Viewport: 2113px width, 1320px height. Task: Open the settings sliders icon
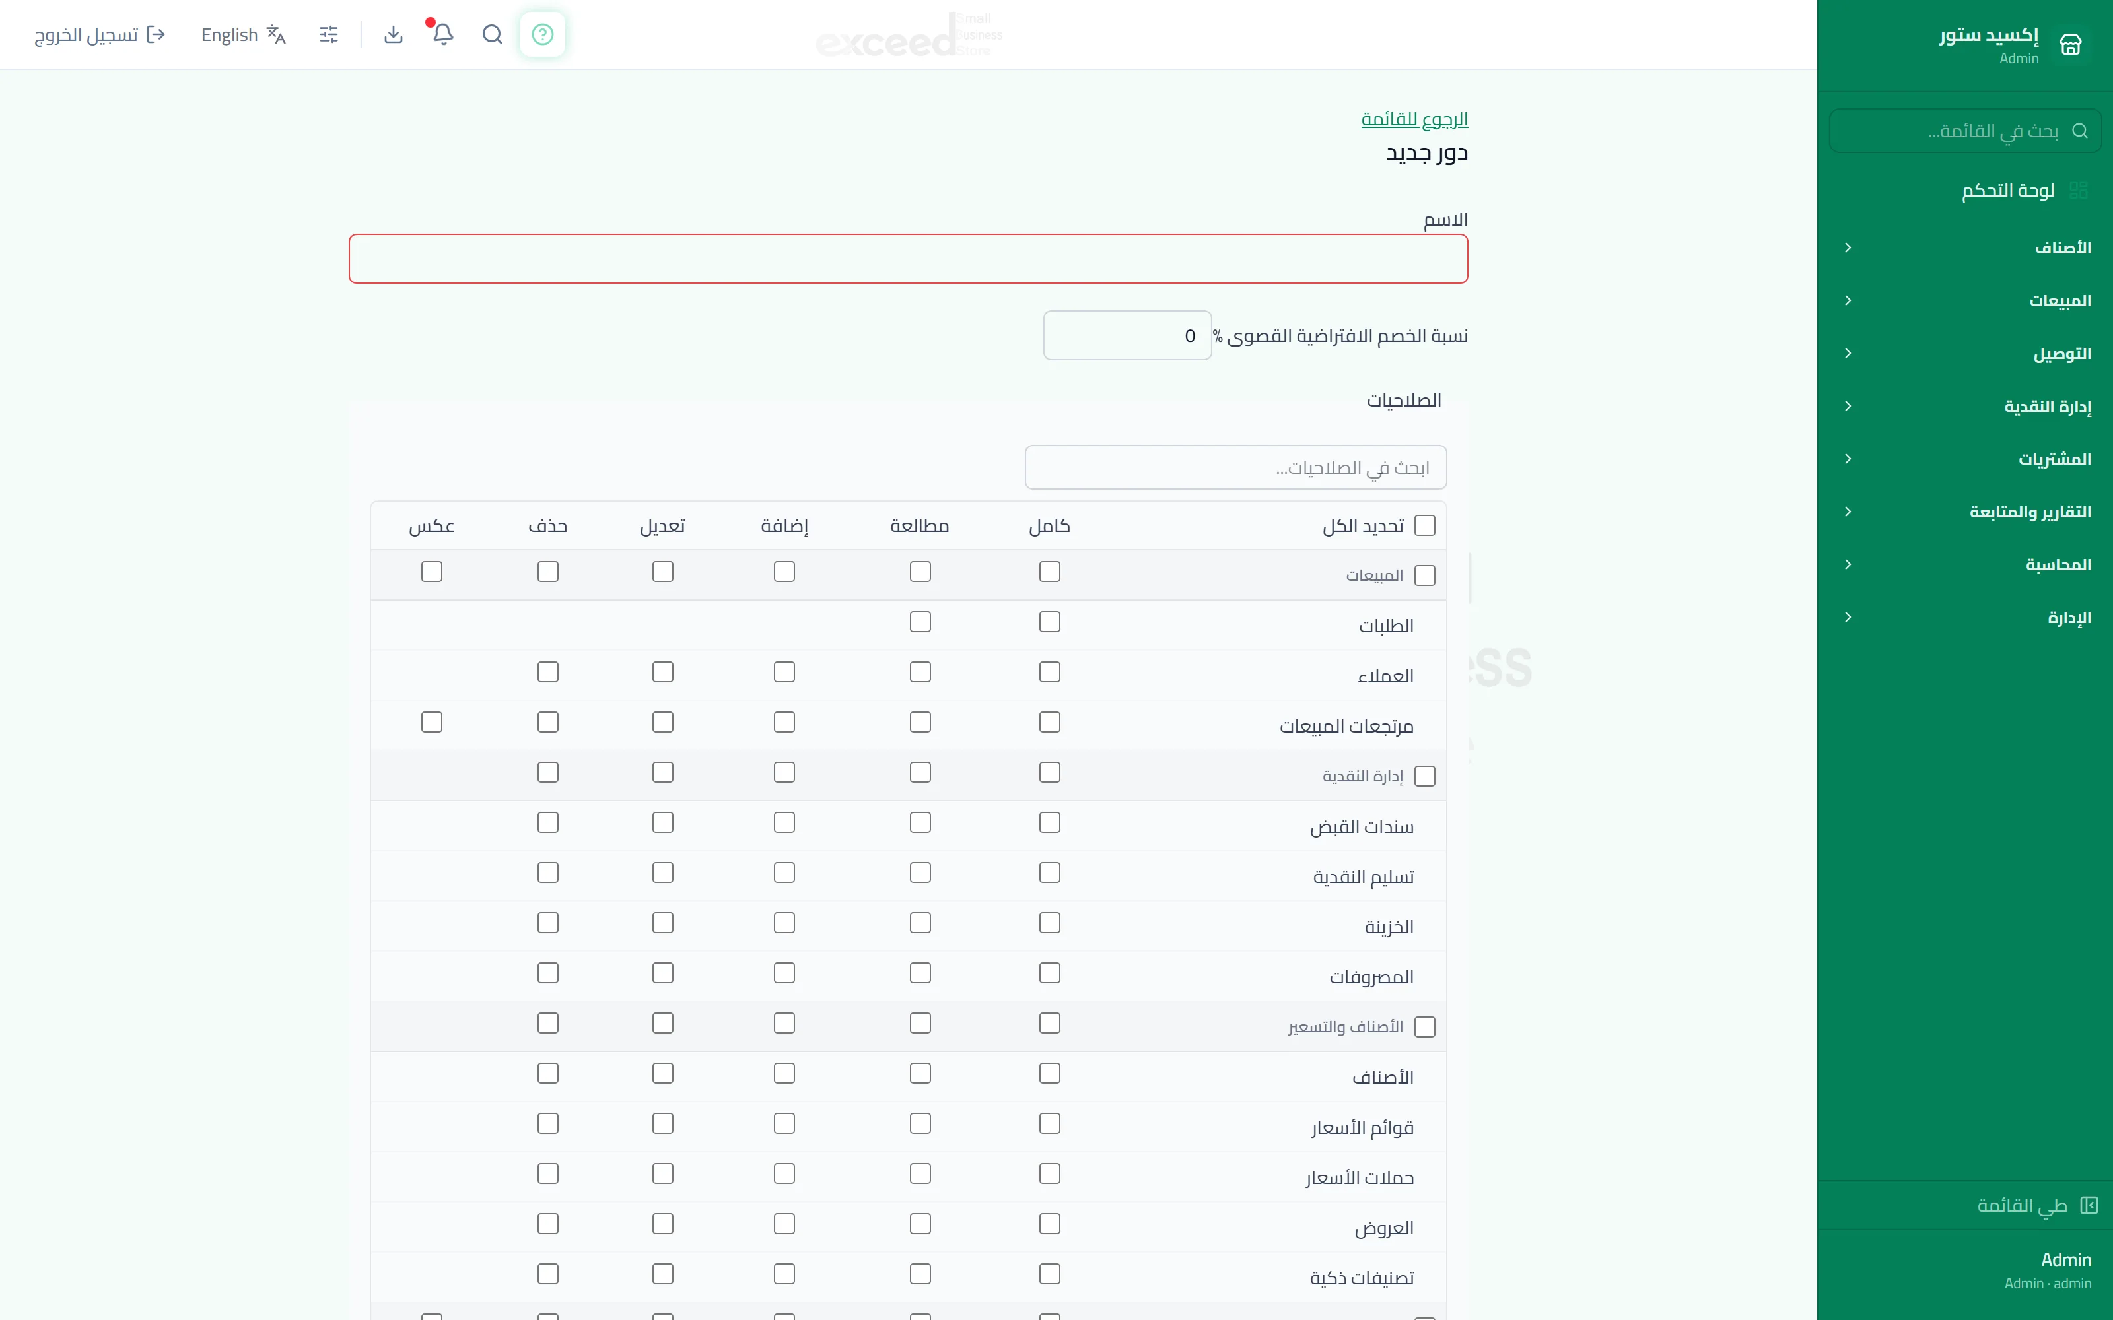pyautogui.click(x=328, y=34)
